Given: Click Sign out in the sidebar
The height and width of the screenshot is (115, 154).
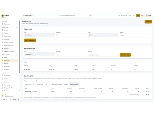Looking at the screenshot, I should click(4, 99).
